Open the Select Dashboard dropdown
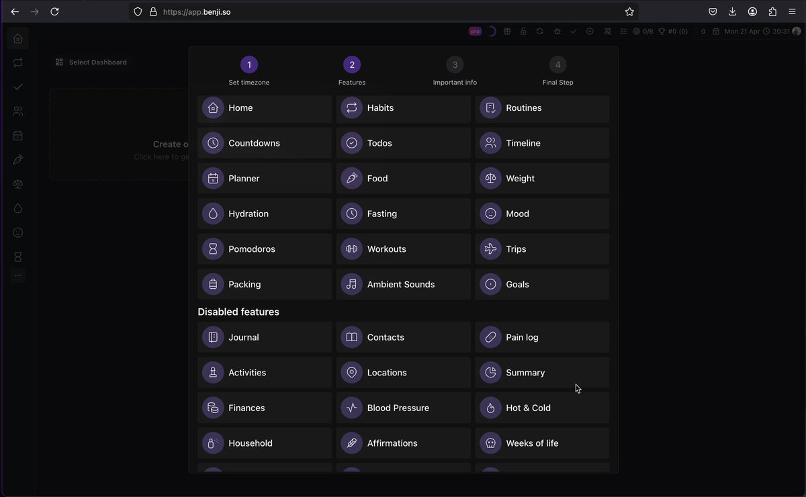Screen dimensions: 806x497 tap(91, 62)
